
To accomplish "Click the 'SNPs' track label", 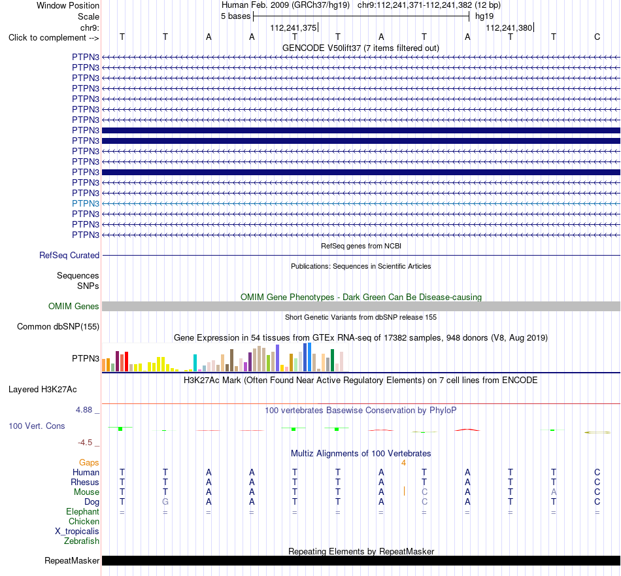I will click(x=88, y=286).
